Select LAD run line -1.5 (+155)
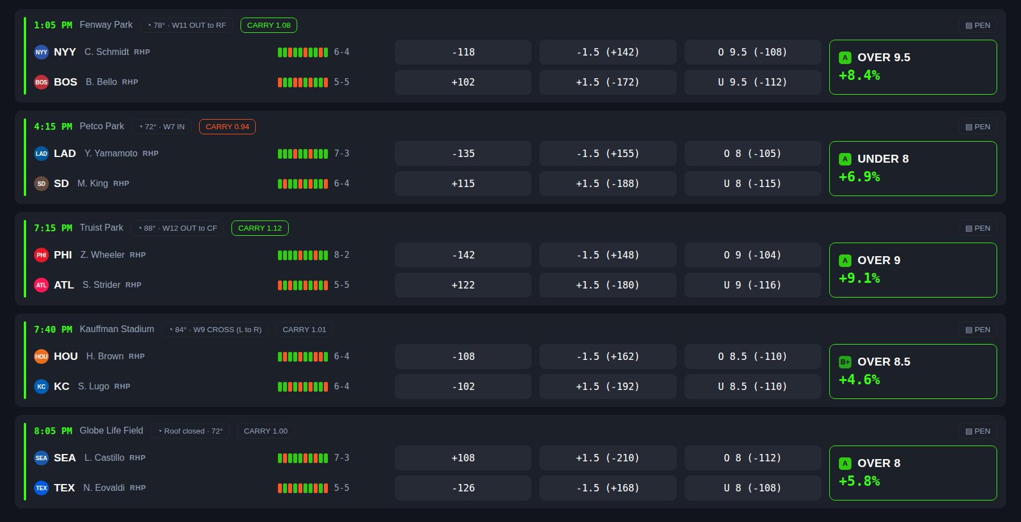 pyautogui.click(x=607, y=154)
